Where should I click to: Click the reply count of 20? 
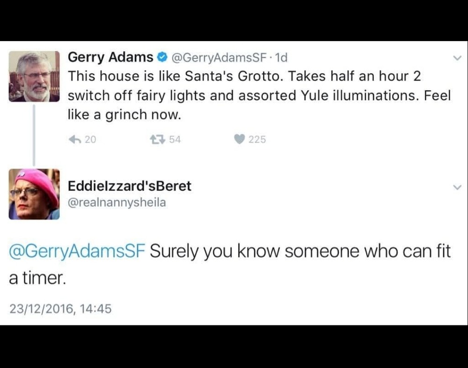90,139
